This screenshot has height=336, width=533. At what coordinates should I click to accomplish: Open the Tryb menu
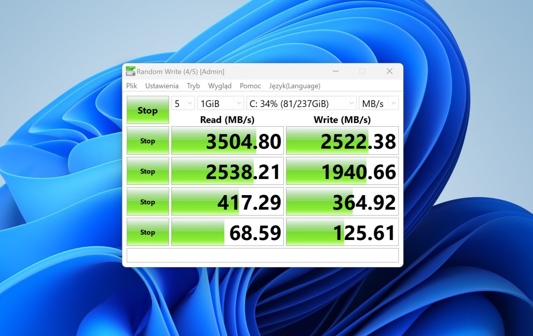click(193, 86)
